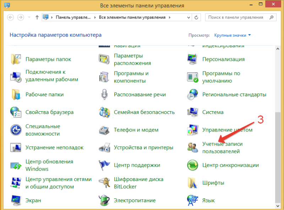Screen dimensions: 284x210
Task: Open the Windows Update icon
Action: (x=16, y=165)
